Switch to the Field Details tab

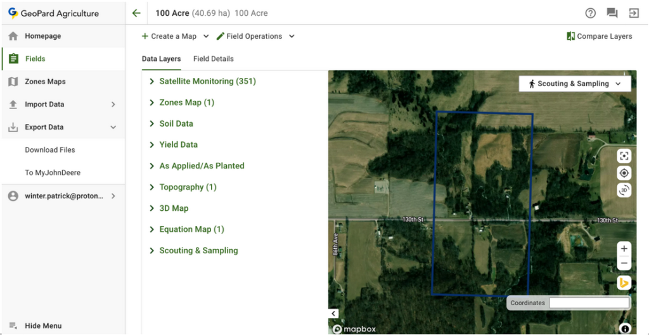(x=213, y=59)
